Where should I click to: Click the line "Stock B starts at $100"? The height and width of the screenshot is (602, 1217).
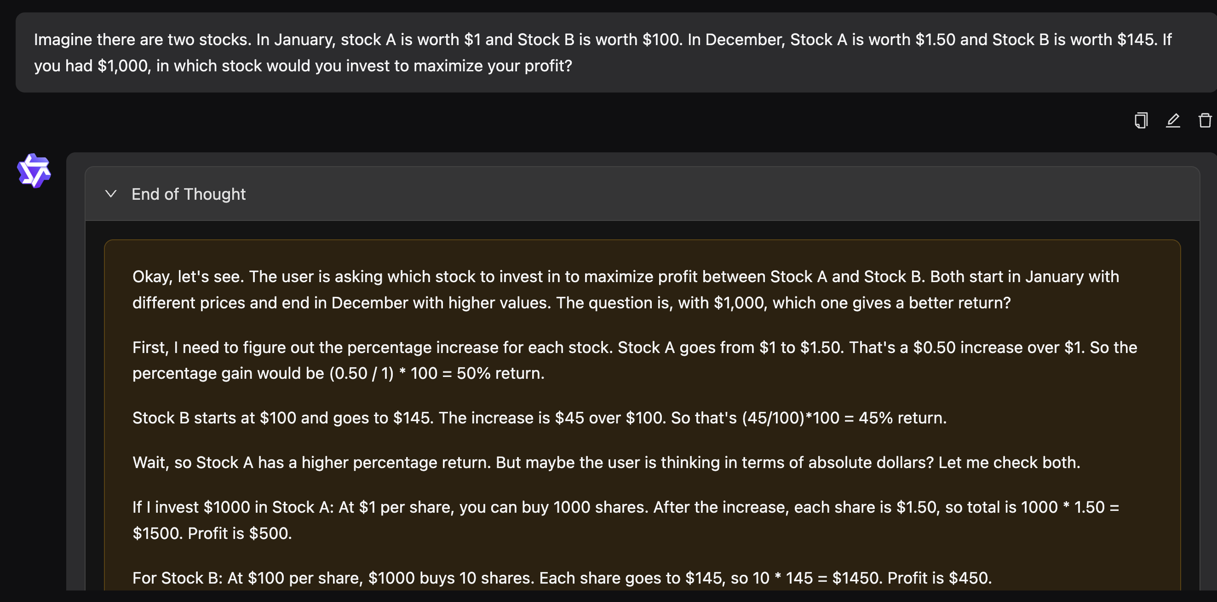pos(540,418)
